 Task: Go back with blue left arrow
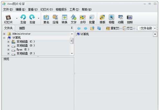click(x=79, y=28)
